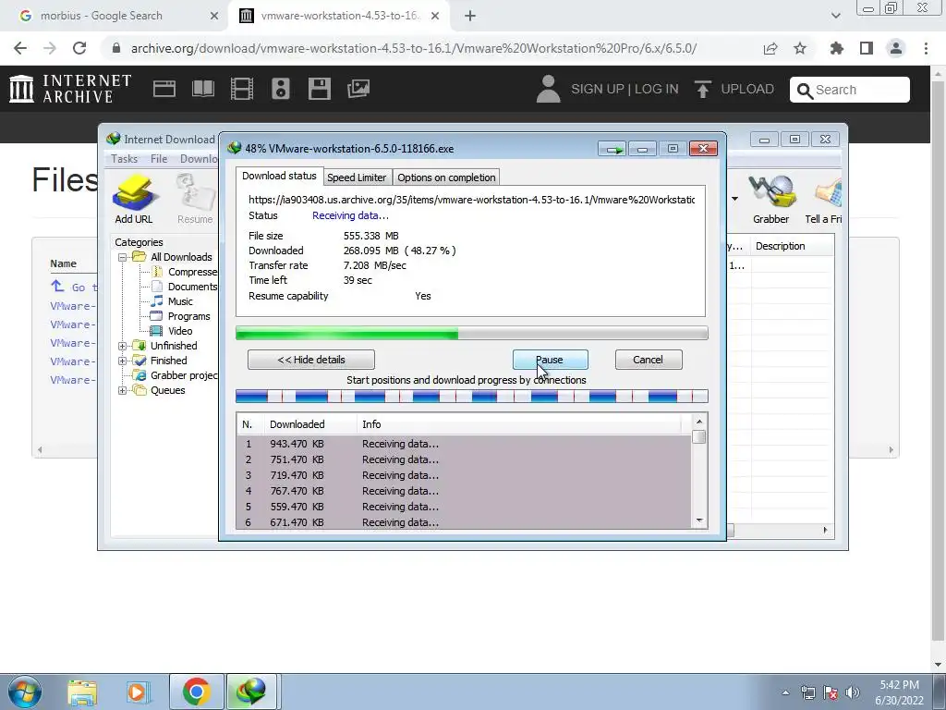The image size is (946, 710).
Task: Select the Grabber projects item
Action: coord(176,375)
